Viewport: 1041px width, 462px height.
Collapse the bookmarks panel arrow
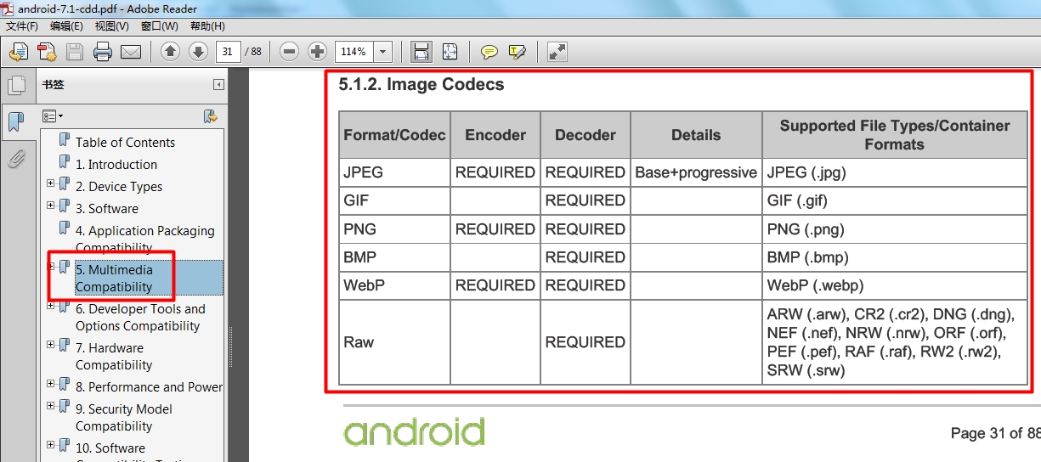pos(218,84)
